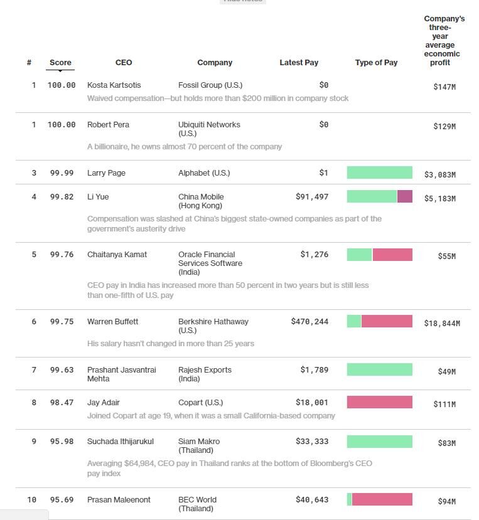The width and height of the screenshot is (479, 520).
Task: Sort by three-year average economic profit header
Action: click(x=444, y=41)
